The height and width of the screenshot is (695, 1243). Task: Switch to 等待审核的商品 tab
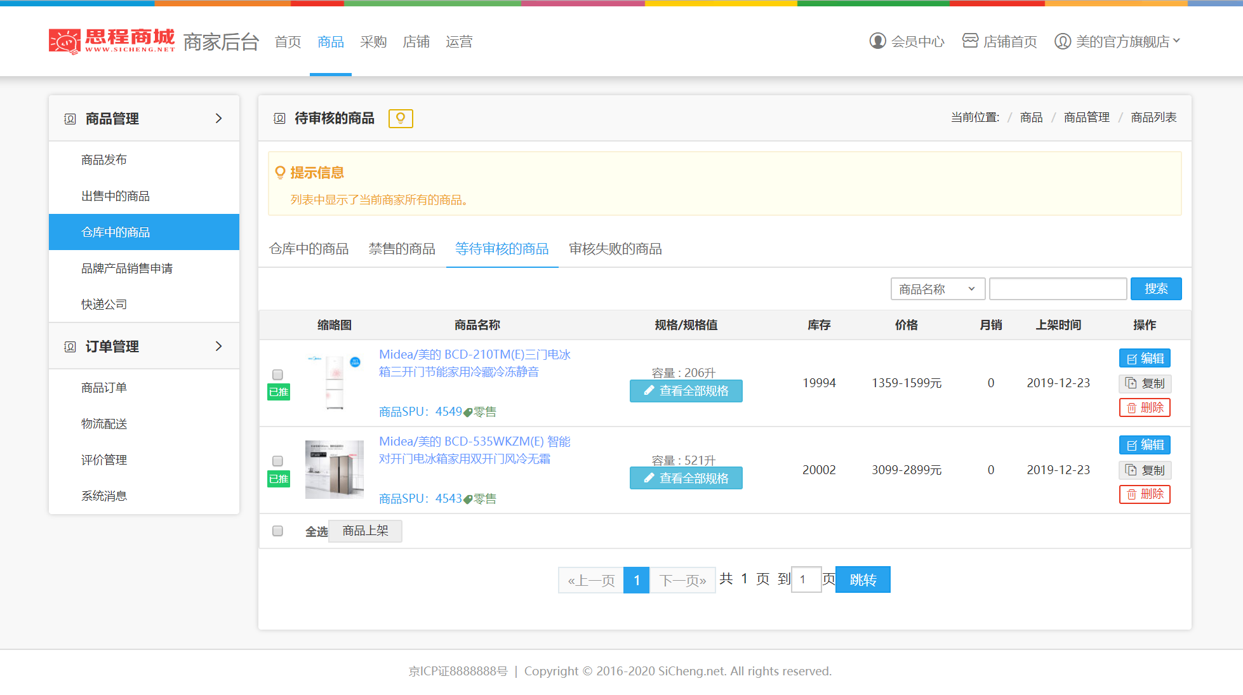pos(502,249)
